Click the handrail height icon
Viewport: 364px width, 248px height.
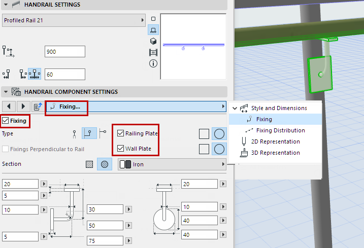(8, 51)
